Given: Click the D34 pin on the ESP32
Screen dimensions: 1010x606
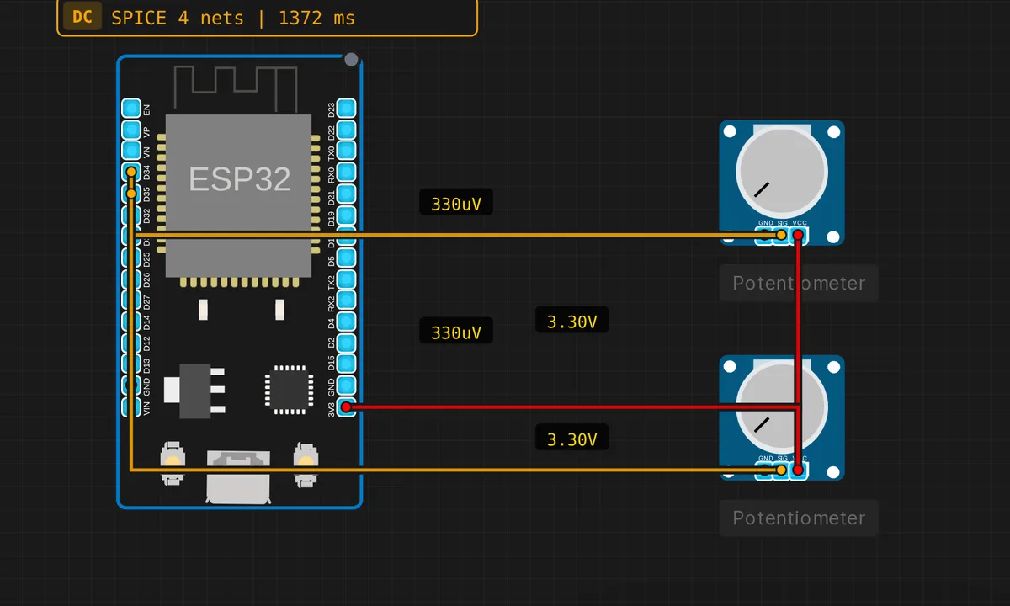Looking at the screenshot, I should (x=131, y=173).
